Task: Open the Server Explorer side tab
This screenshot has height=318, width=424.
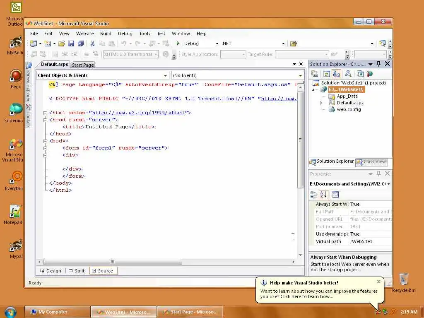Action: coord(29,82)
